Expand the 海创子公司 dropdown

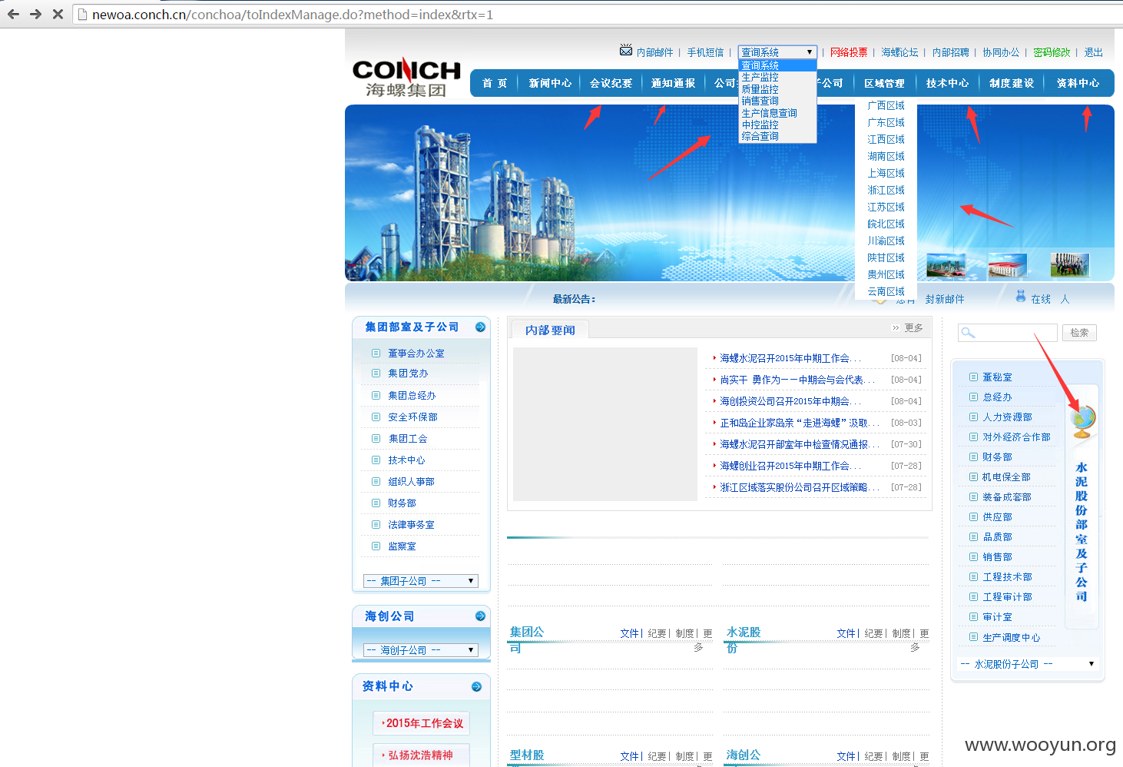coord(421,650)
